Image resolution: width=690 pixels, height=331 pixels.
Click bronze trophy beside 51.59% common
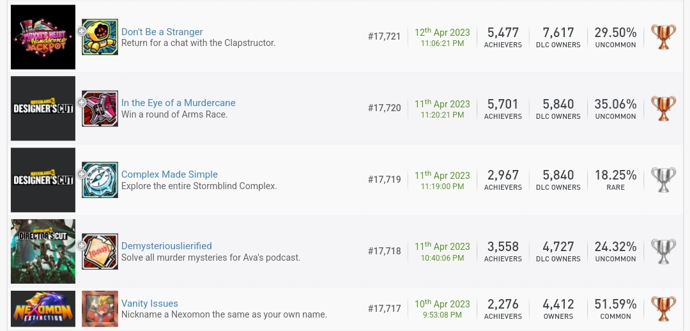663,309
